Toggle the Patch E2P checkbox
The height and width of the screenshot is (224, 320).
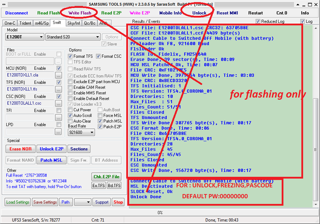pos(100,127)
